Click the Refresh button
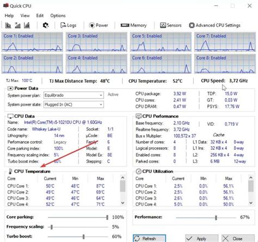This screenshot has width=258, height=242. click(149, 238)
